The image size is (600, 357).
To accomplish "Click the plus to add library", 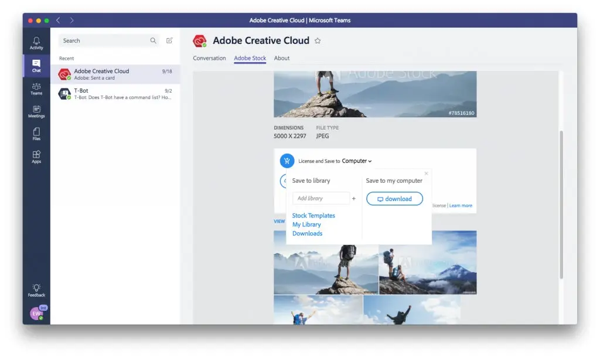I will coord(353,199).
